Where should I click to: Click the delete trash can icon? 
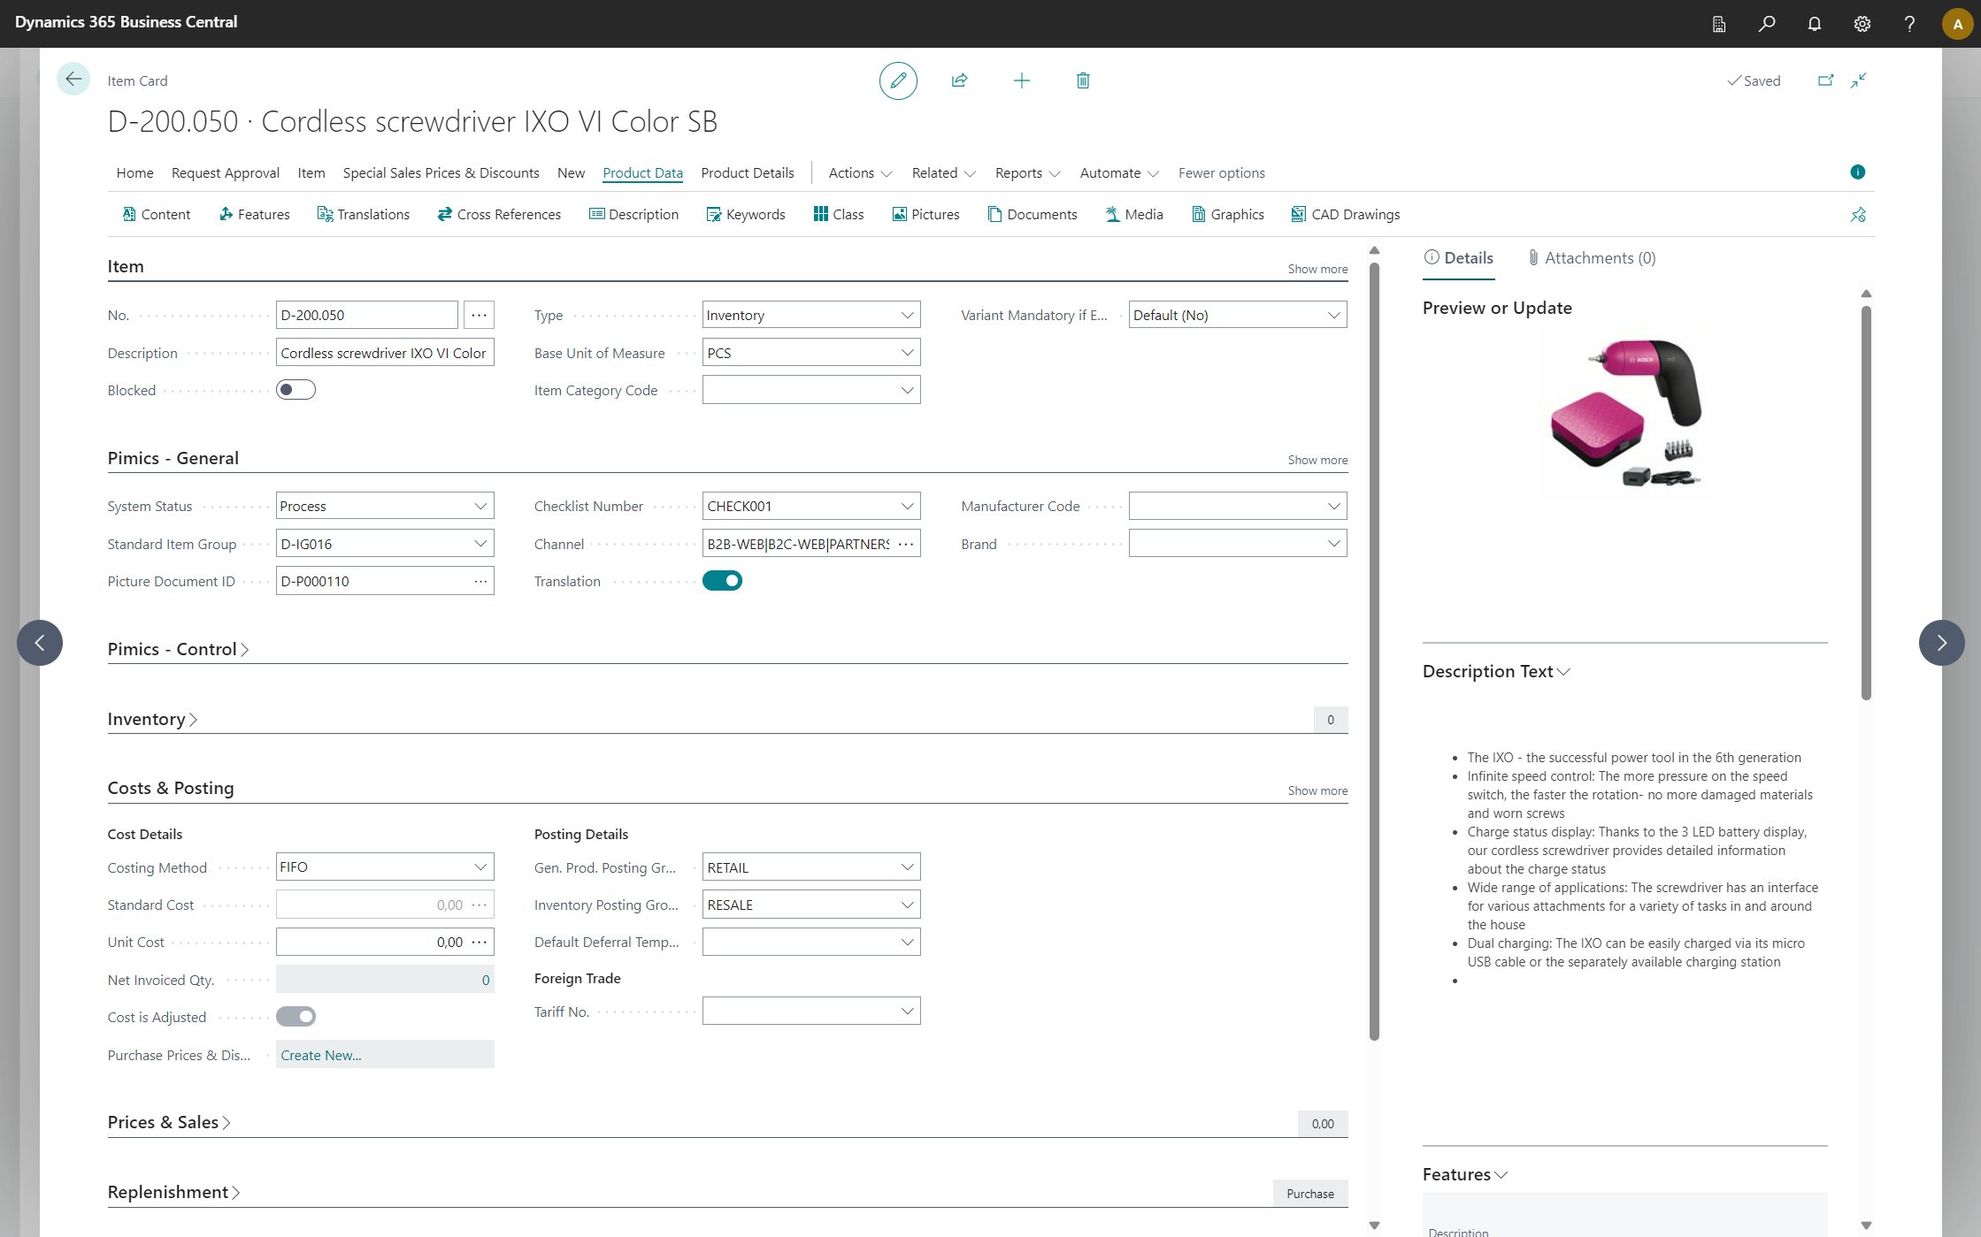(x=1082, y=80)
